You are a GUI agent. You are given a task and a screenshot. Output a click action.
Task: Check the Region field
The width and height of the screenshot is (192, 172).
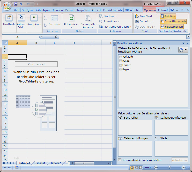click(121, 70)
